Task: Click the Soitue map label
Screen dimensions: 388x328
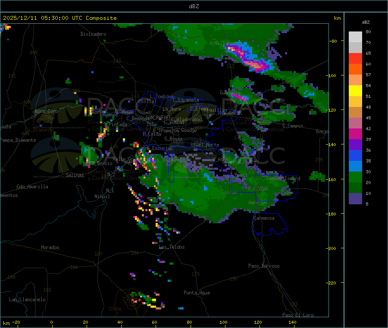Action: point(229,192)
